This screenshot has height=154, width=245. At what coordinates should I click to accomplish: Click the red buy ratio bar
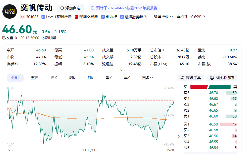199,87
